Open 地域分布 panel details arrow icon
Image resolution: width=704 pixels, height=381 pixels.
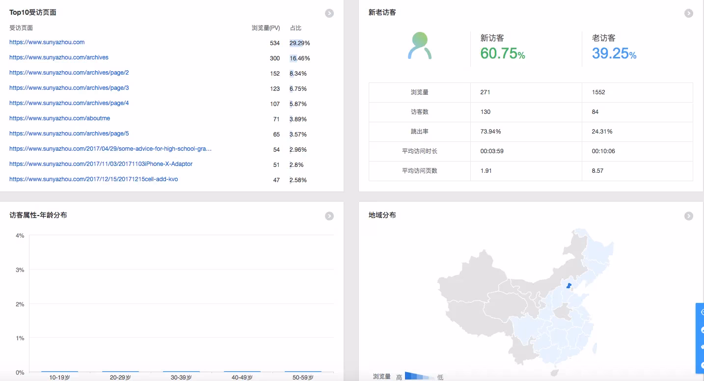point(689,216)
